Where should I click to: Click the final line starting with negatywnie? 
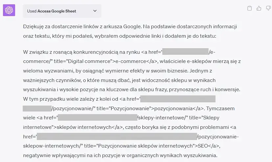(120, 155)
